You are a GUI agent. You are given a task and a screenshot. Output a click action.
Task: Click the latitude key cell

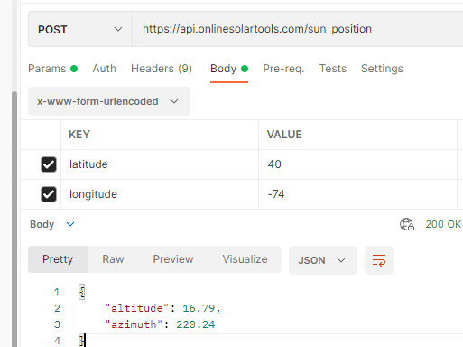click(x=160, y=164)
